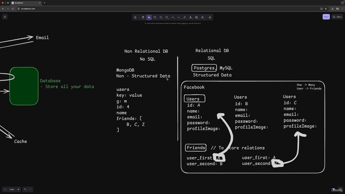The height and width of the screenshot is (194, 345).
Task: Select the boxed 'Friends' label
Action: point(196,148)
